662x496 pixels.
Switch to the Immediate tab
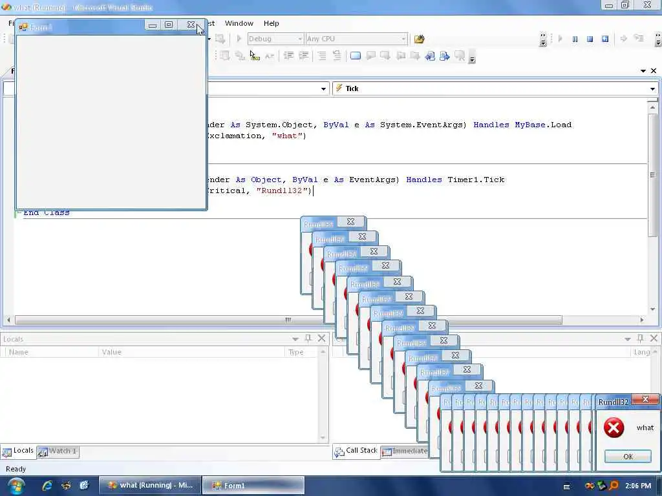(x=405, y=451)
